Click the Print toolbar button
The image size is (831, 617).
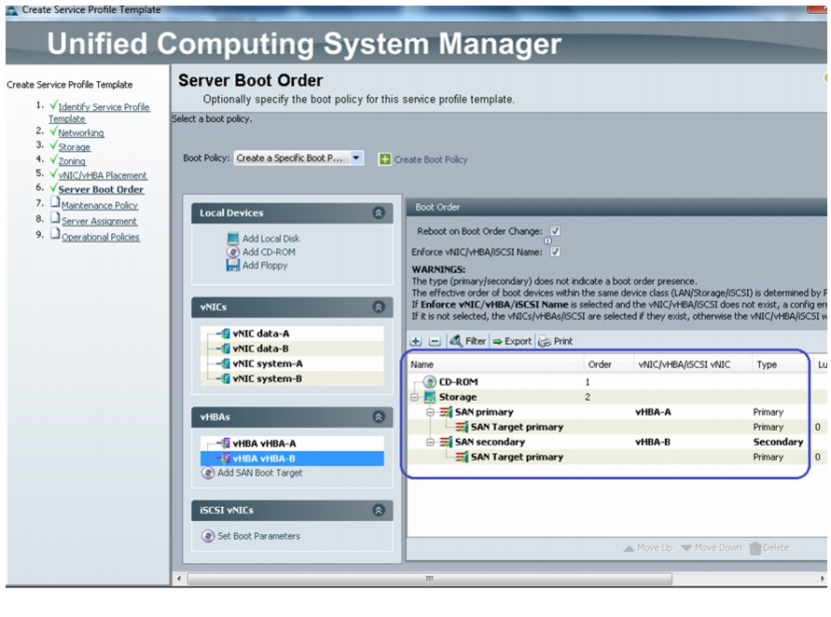(556, 342)
